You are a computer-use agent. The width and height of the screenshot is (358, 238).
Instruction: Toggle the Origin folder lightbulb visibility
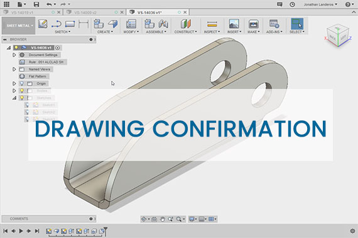pyautogui.click(x=22, y=83)
